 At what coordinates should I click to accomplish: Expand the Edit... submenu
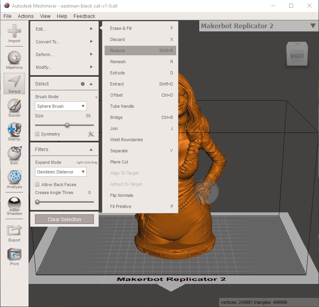(x=64, y=29)
